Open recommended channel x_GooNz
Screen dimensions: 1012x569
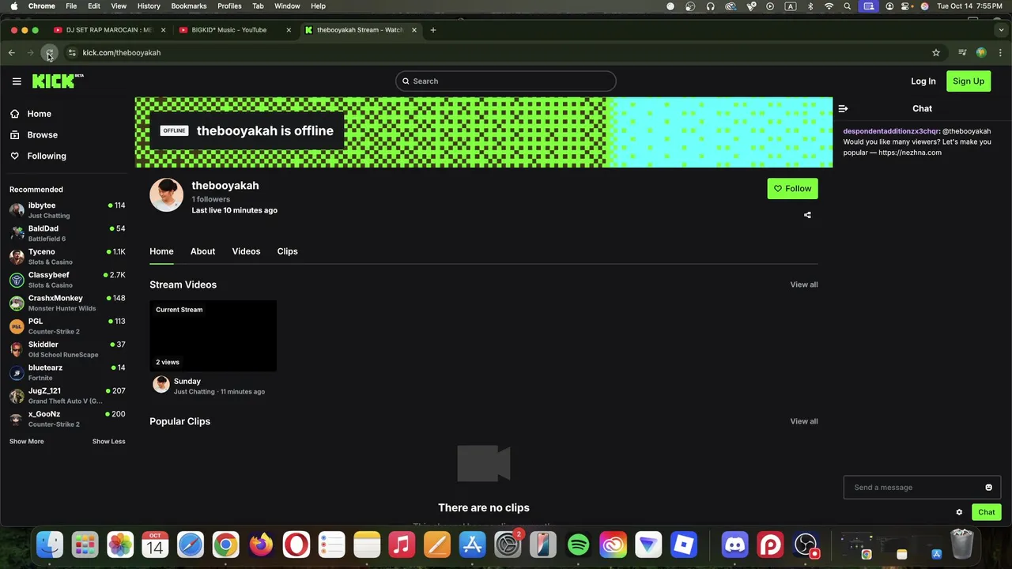tap(67, 419)
